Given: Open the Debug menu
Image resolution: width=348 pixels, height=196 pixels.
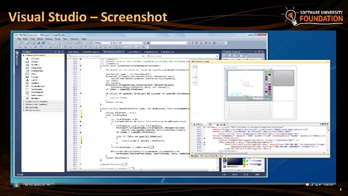Looking at the screenshot, I should (x=49, y=39).
